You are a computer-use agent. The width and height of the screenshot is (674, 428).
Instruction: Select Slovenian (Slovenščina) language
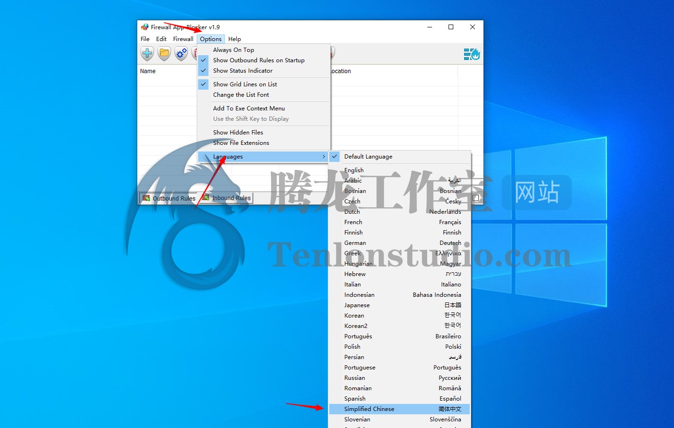click(399, 420)
